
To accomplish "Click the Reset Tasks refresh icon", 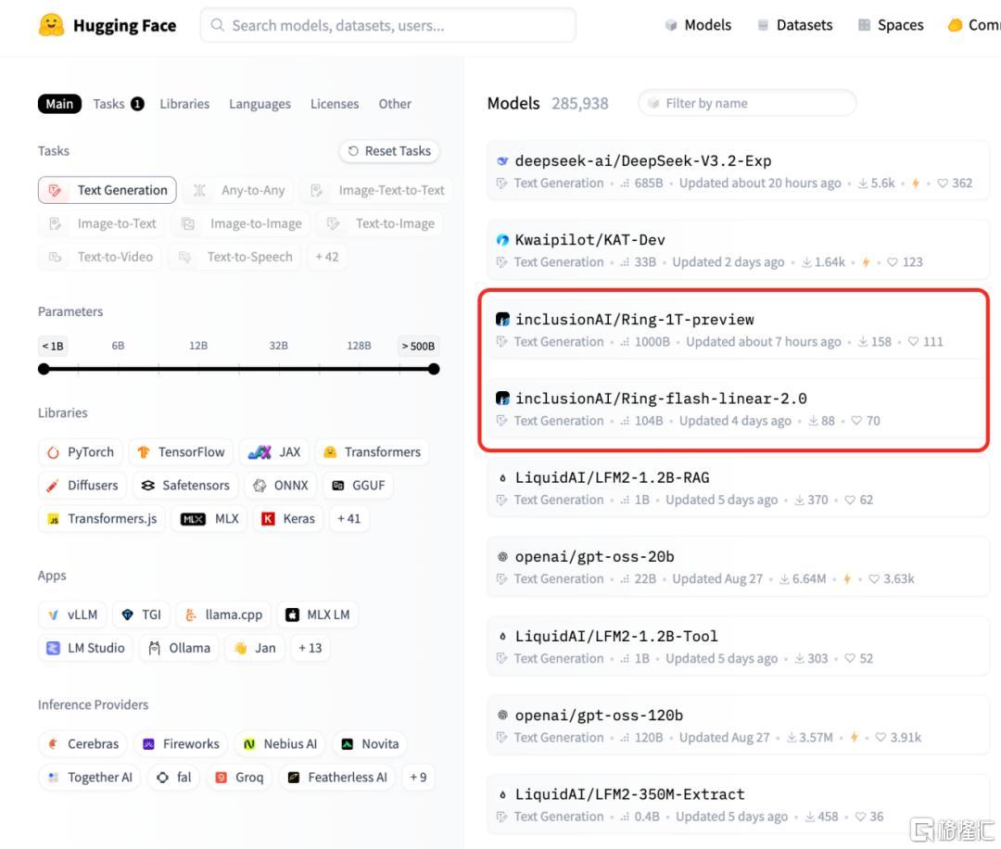I will [x=353, y=151].
